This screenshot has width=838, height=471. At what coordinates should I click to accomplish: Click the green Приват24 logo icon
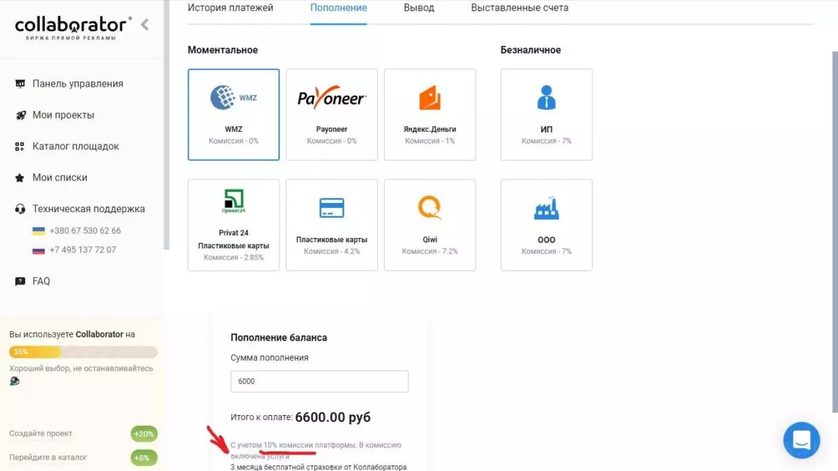[234, 202]
